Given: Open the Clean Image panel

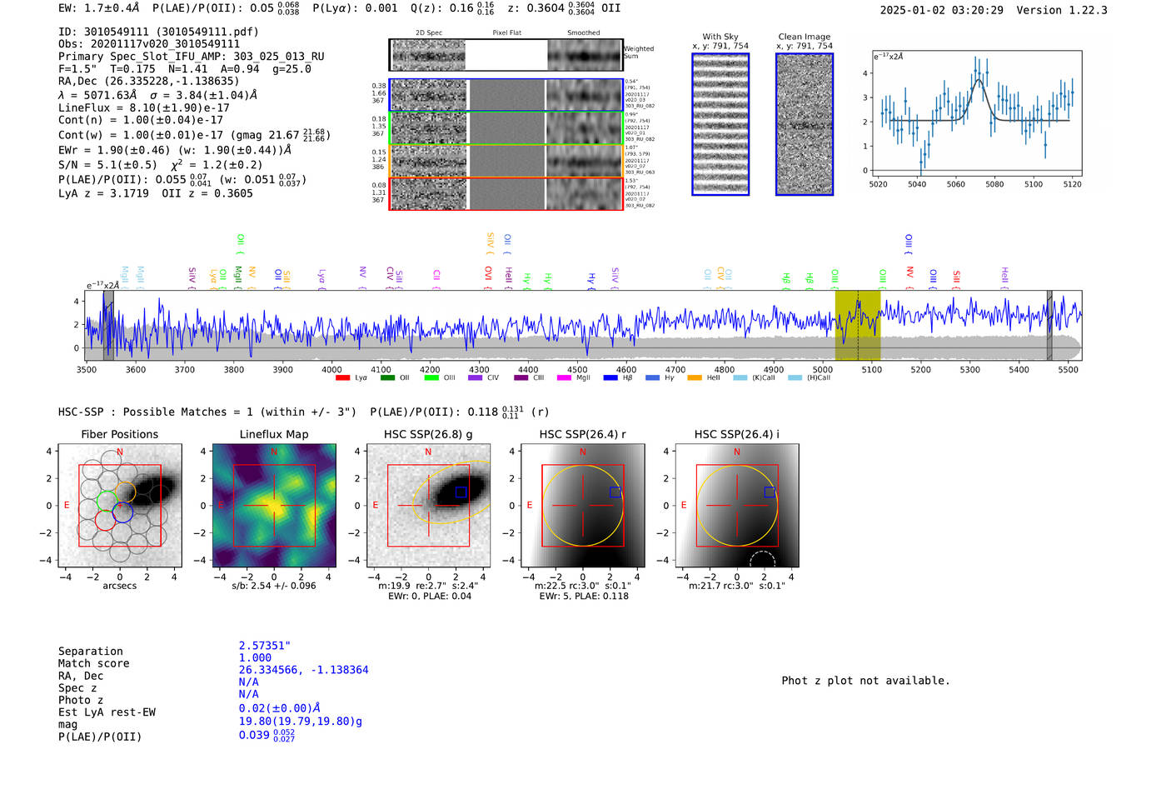Looking at the screenshot, I should click(805, 124).
